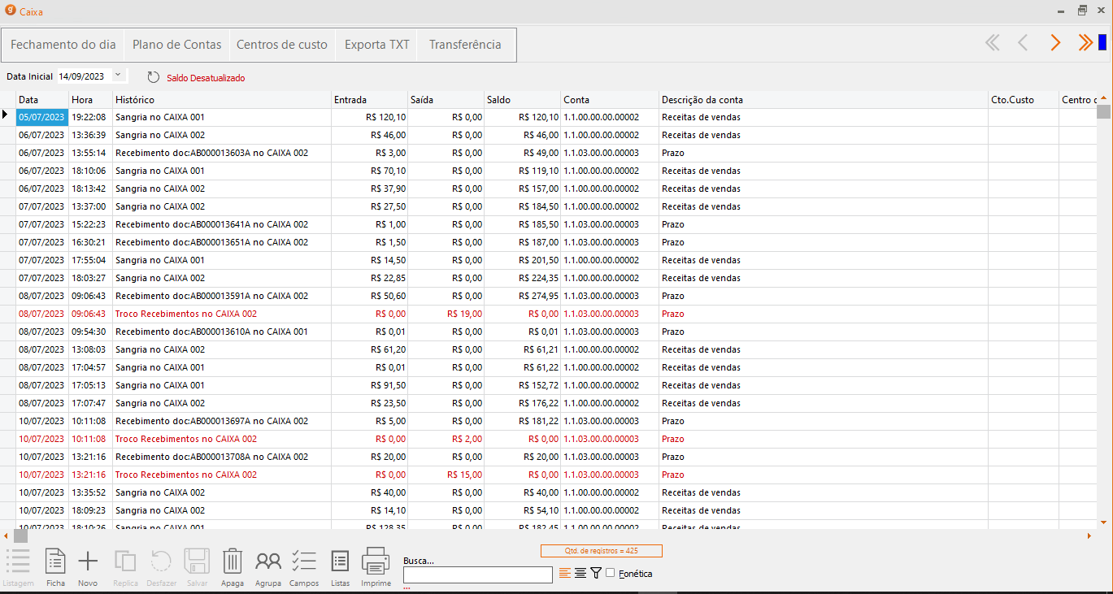
Task: Select center-align search icon
Action: point(580,573)
